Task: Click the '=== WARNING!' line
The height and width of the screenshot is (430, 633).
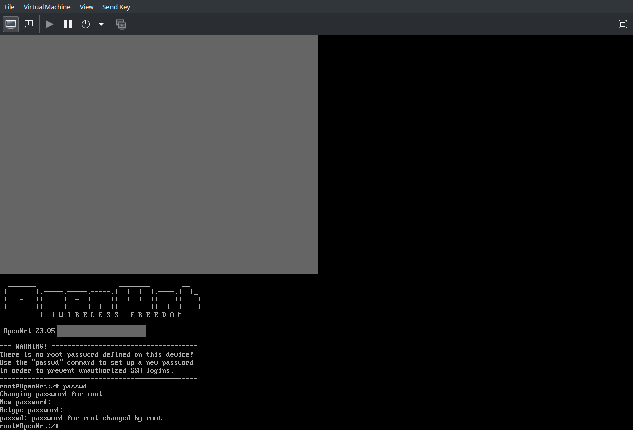Action: tap(99, 346)
